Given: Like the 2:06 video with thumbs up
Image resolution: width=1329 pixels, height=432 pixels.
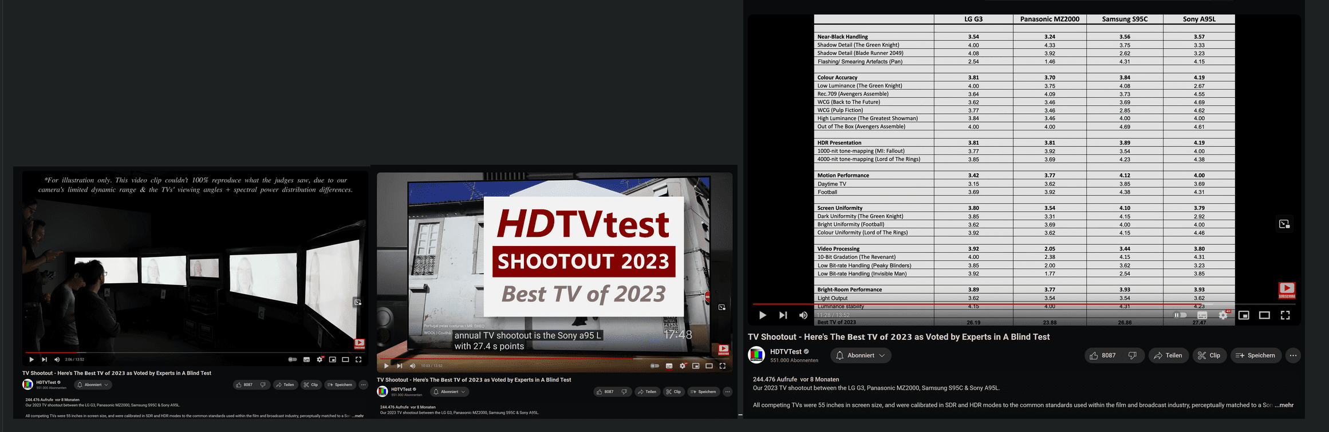Looking at the screenshot, I should 244,385.
